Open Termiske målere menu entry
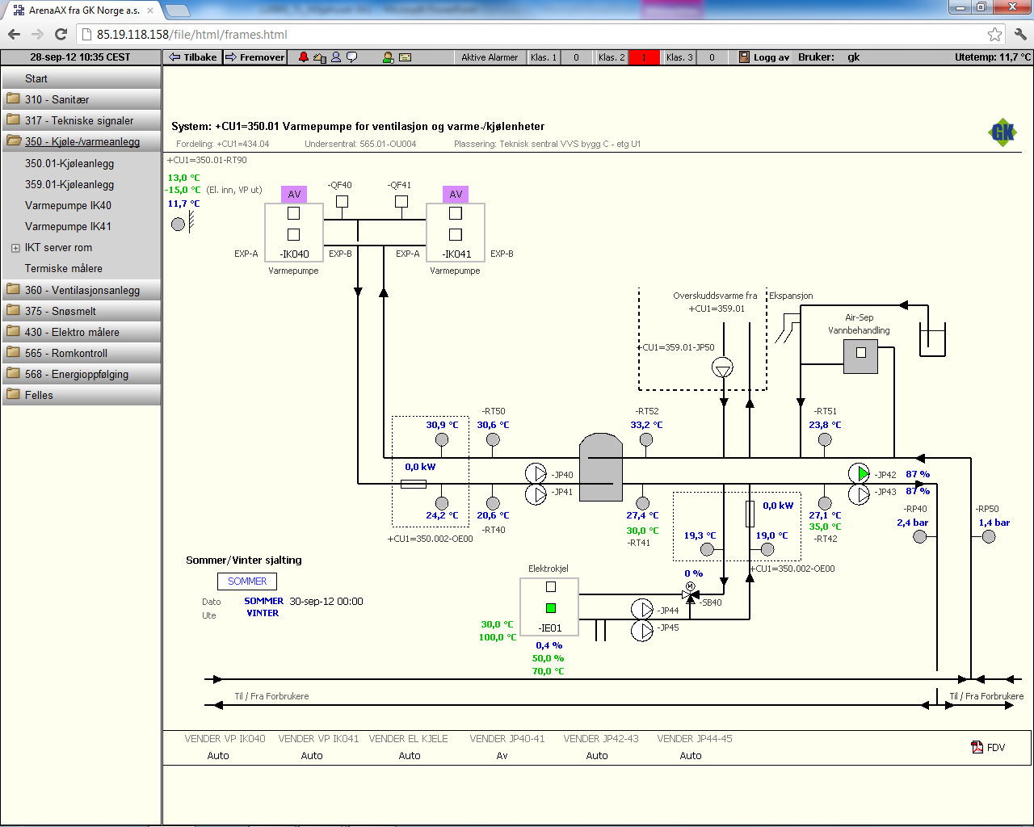Image resolution: width=1034 pixels, height=827 pixels. point(64,268)
